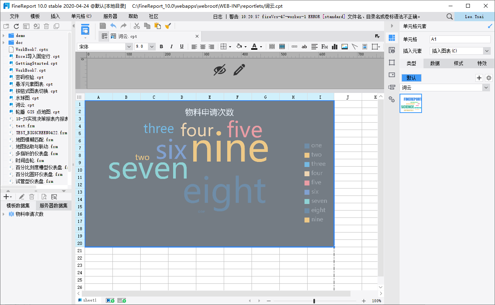Screen dimensions: 495x305
Task: Expand the demo folder in file tree
Action: 3,35
